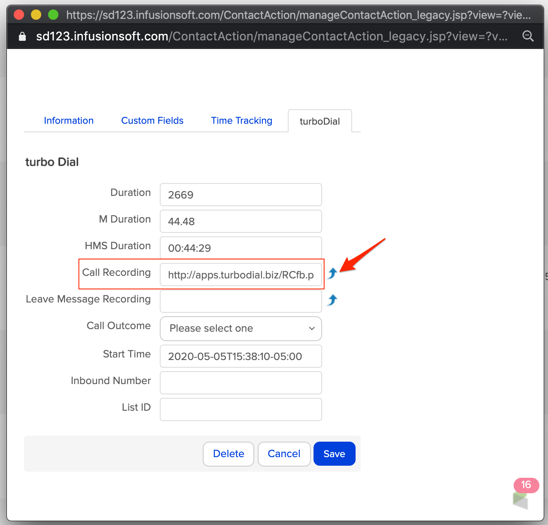
Task: Click the Delete button
Action: (x=228, y=454)
